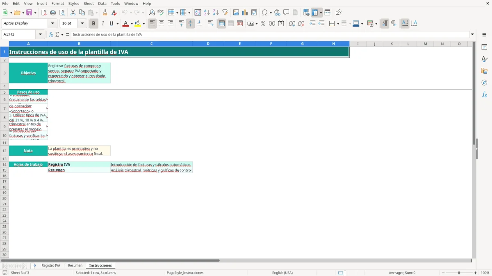Format as percent icon
Image resolution: width=492 pixels, height=276 pixels.
(x=263, y=24)
